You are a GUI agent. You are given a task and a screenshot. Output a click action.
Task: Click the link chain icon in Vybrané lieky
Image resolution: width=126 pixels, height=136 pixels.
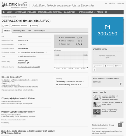click(x=95, y=70)
